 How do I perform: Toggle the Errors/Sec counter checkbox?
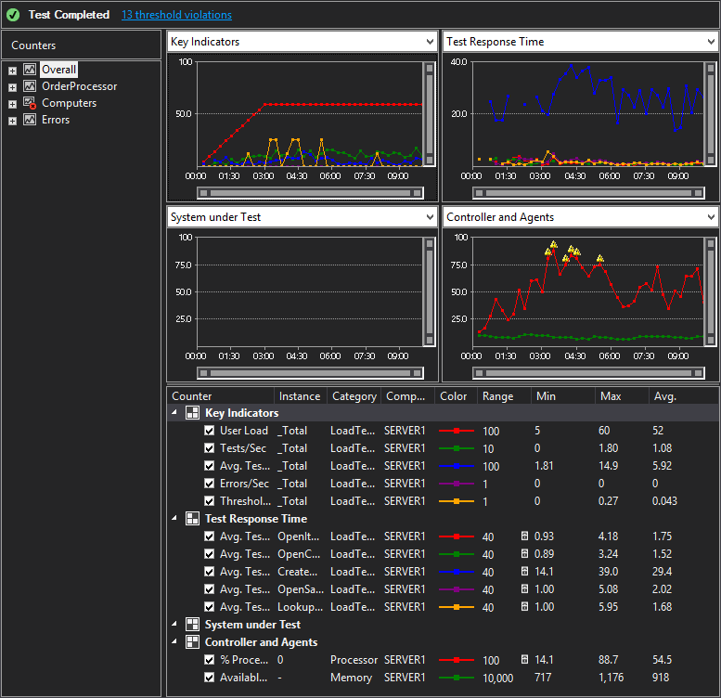[x=210, y=484]
